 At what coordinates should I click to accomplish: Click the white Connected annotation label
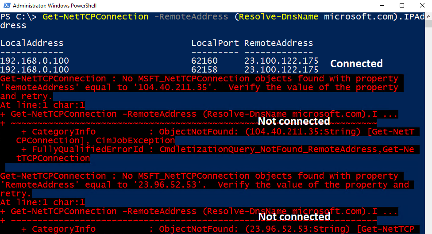click(356, 64)
